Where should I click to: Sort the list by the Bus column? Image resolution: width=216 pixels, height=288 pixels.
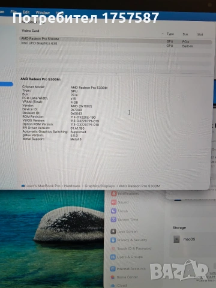coord(185,34)
